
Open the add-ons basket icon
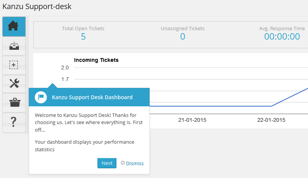pos(14,103)
